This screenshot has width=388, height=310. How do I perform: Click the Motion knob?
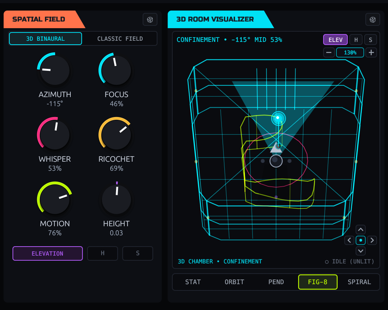click(x=55, y=199)
